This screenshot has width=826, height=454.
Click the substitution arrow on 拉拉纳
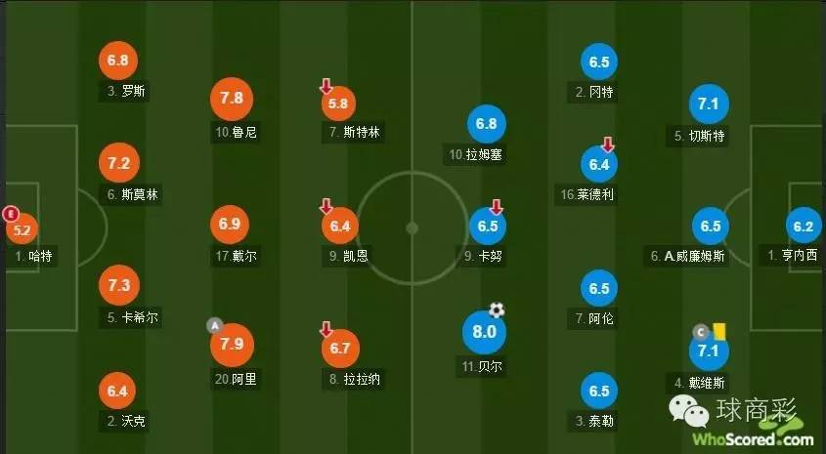pyautogui.click(x=326, y=330)
